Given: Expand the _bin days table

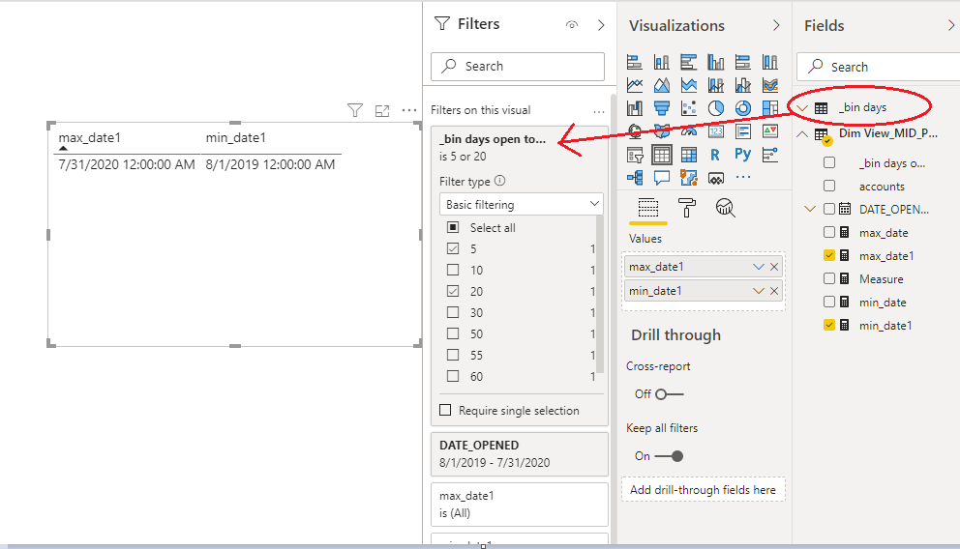Looking at the screenshot, I should point(802,108).
